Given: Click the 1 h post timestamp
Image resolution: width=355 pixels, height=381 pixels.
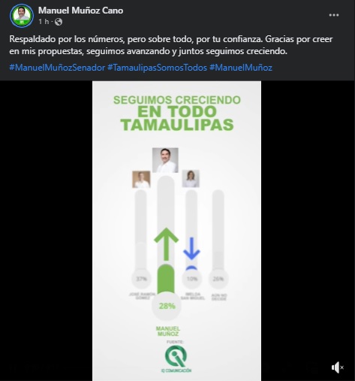Looking at the screenshot, I should tap(44, 22).
